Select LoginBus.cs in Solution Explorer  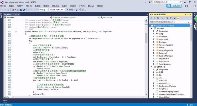[x=164, y=59]
